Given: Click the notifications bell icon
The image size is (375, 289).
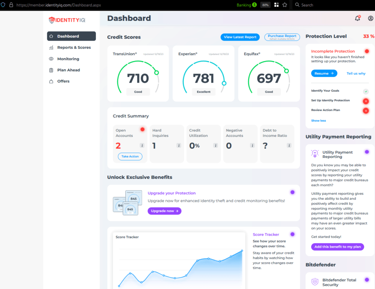Looking at the screenshot, I should pyautogui.click(x=357, y=19).
